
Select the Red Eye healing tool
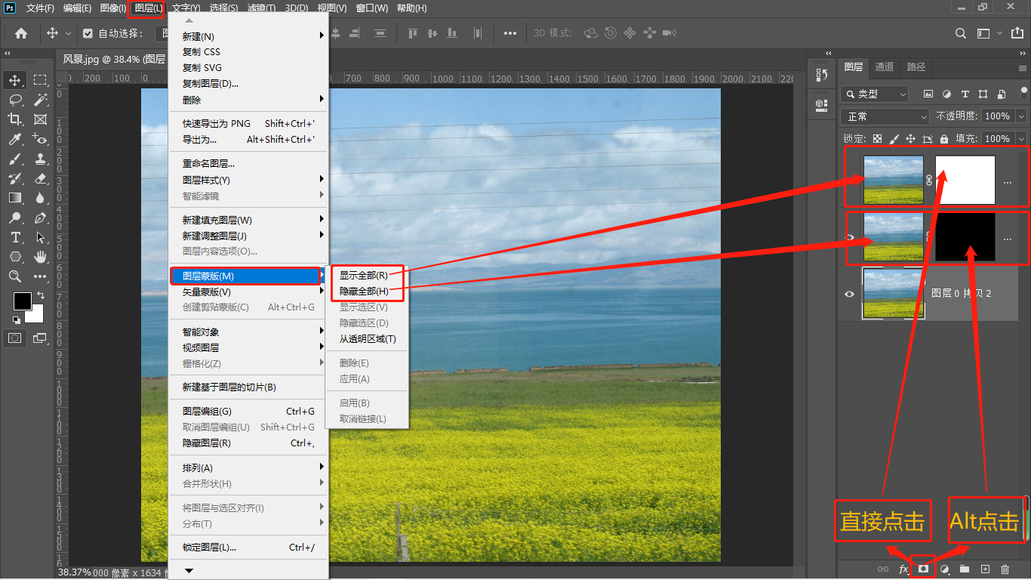click(40, 139)
